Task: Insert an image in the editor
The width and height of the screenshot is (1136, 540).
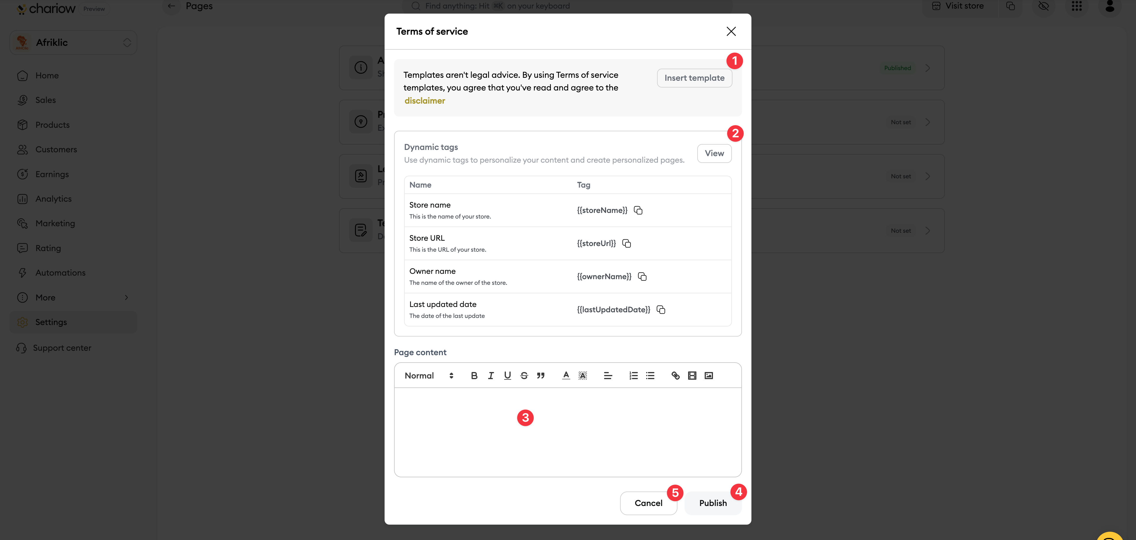Action: pyautogui.click(x=709, y=376)
